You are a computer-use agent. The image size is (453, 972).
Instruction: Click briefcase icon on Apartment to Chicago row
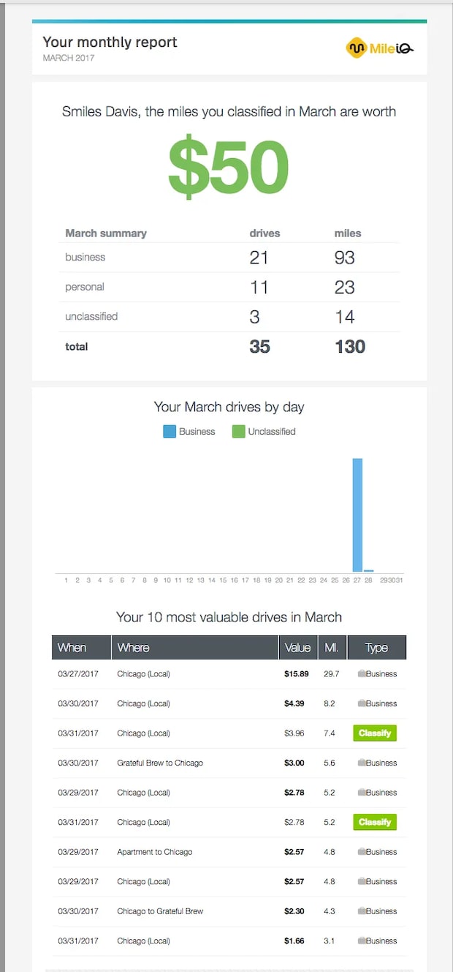point(361,853)
